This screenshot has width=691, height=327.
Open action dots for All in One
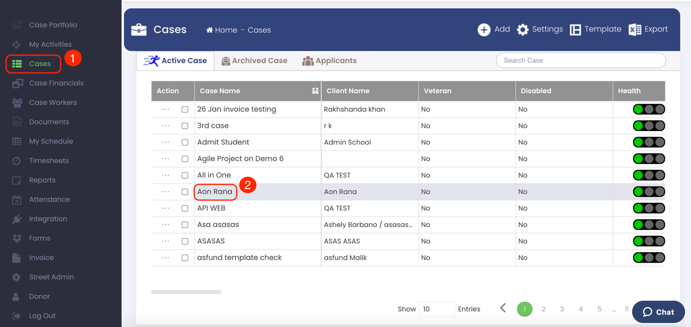click(165, 175)
